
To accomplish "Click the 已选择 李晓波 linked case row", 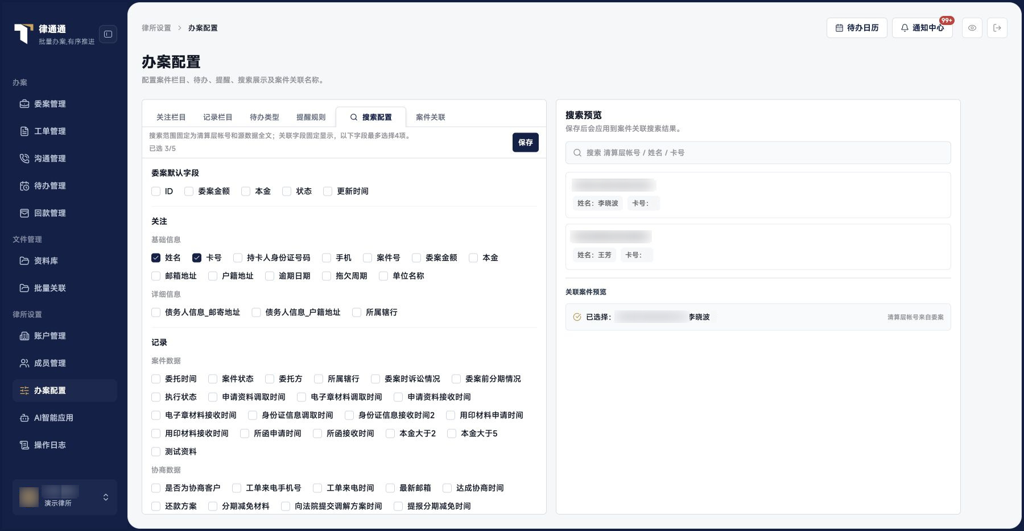I will pos(758,317).
